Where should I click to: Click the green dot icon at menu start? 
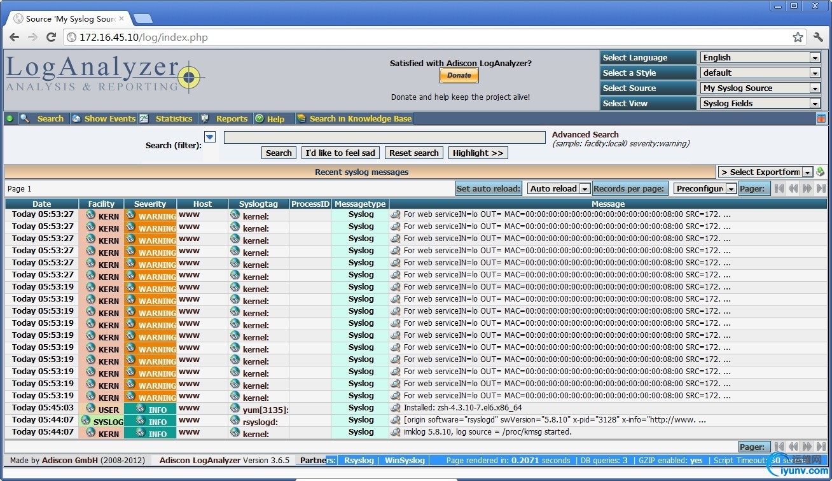(10, 118)
